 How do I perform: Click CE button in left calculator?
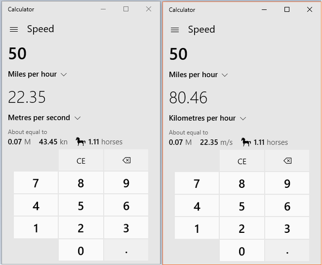click(81, 161)
